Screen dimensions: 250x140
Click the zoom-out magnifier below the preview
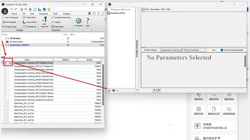[x=154, y=90]
